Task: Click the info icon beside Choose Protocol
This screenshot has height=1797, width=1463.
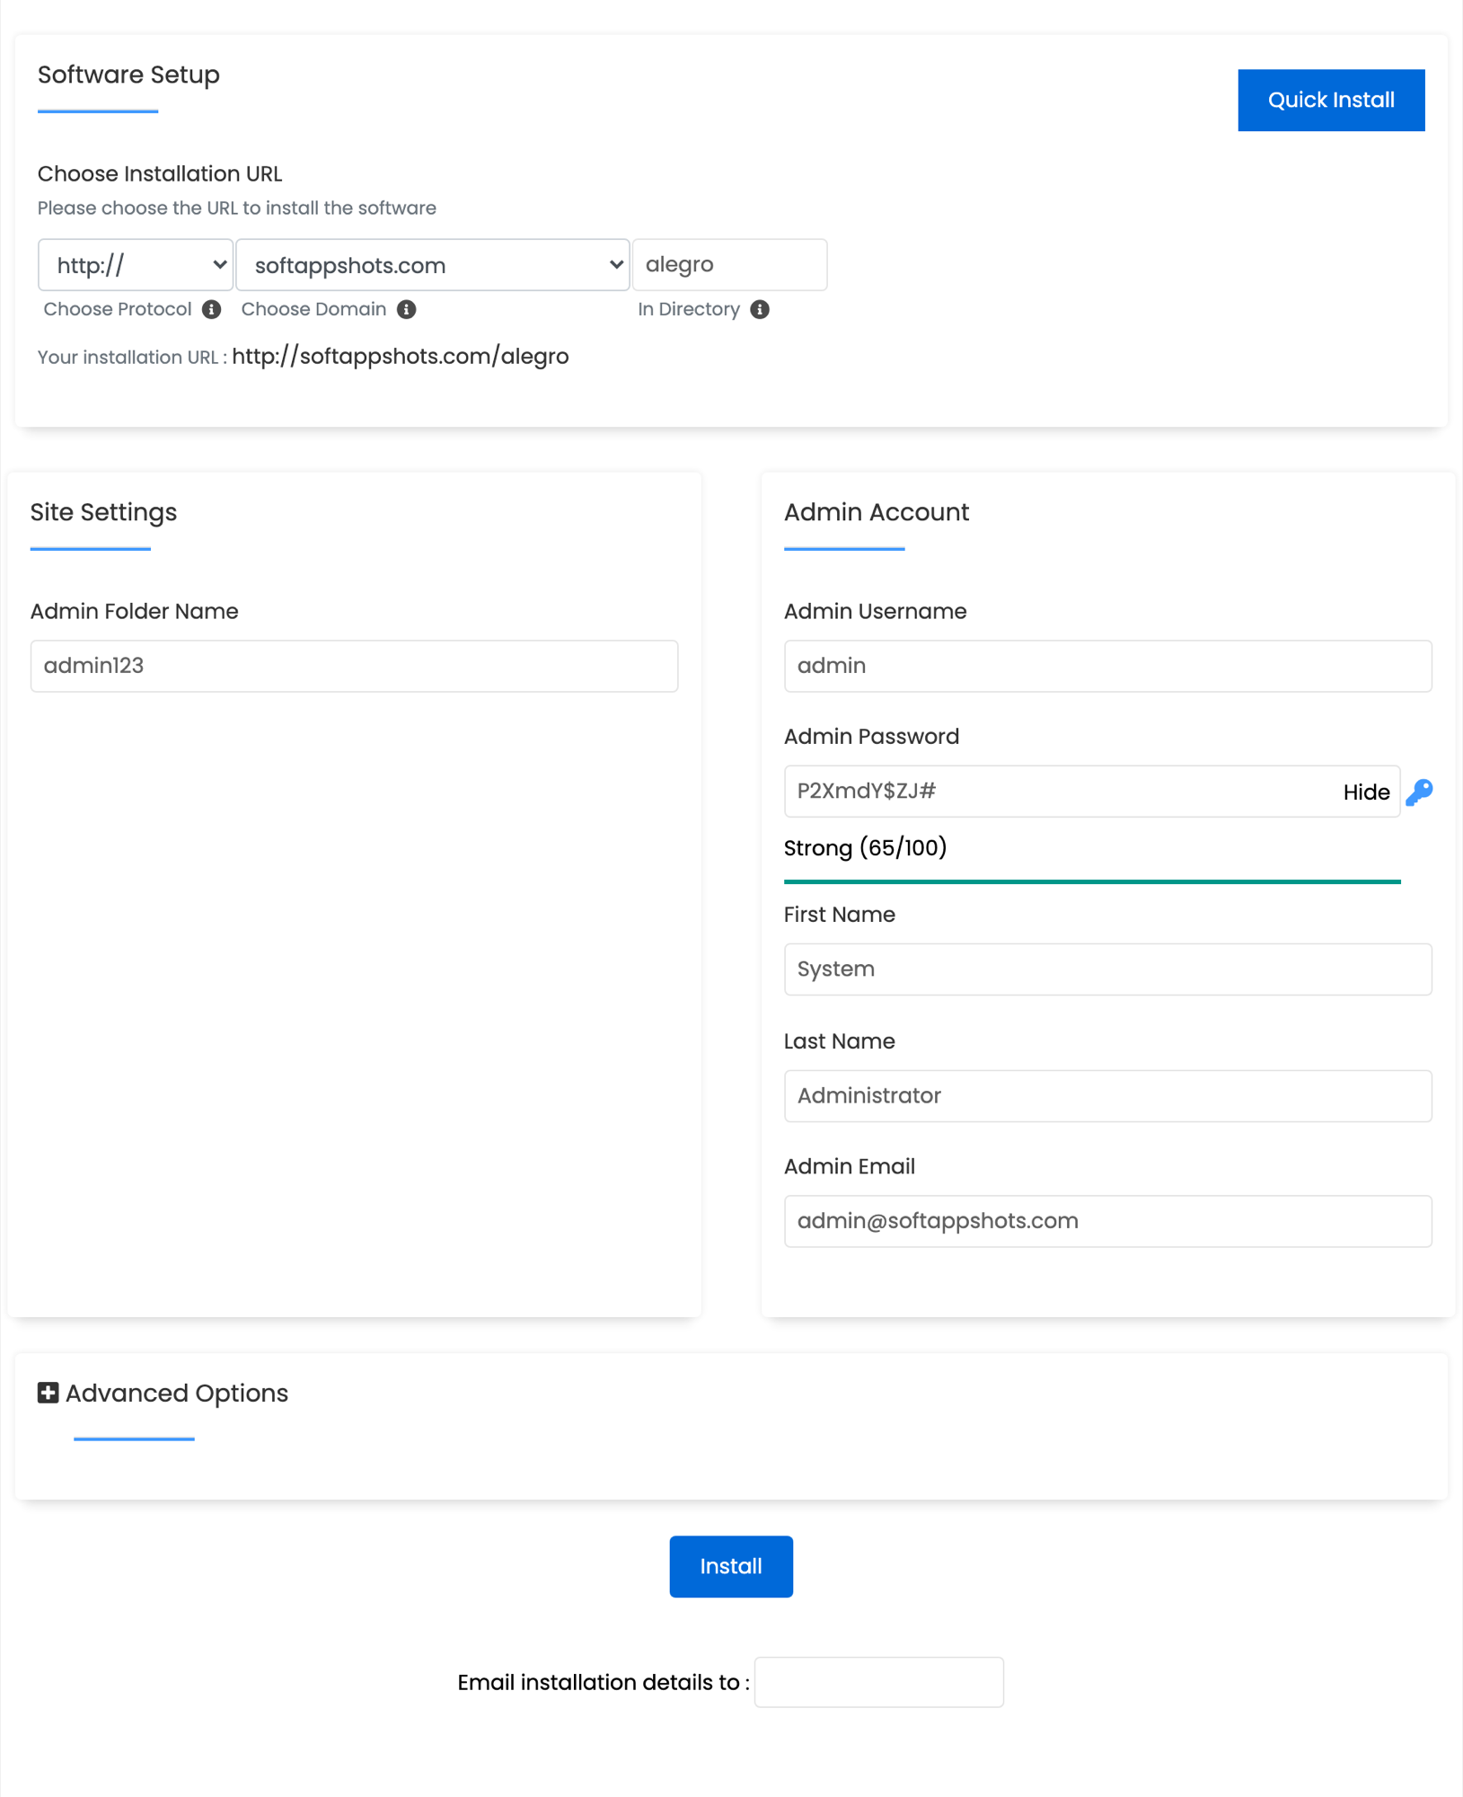Action: (212, 309)
